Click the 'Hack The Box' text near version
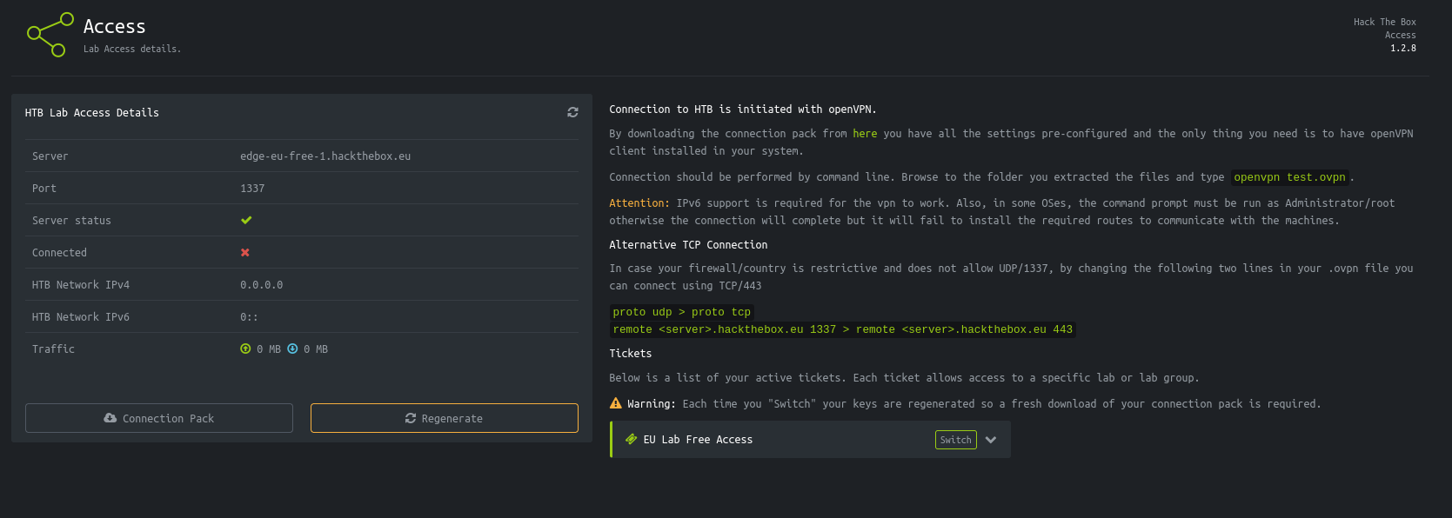The image size is (1452, 518). (1385, 23)
